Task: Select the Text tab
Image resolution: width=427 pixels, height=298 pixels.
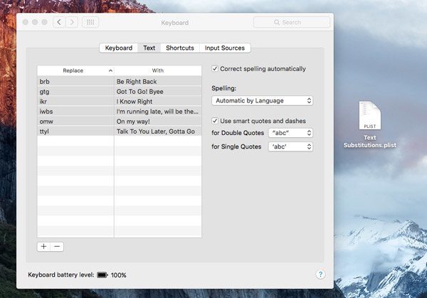Action: 149,48
